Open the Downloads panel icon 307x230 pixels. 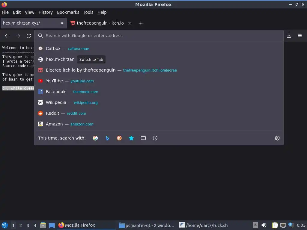tap(289, 36)
